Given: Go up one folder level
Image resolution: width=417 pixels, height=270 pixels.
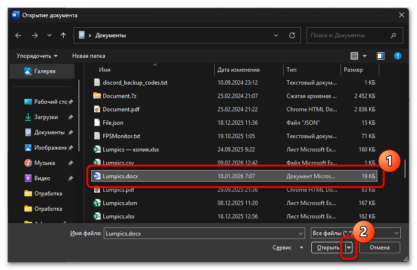Looking at the screenshot, I should pyautogui.click(x=63, y=35).
